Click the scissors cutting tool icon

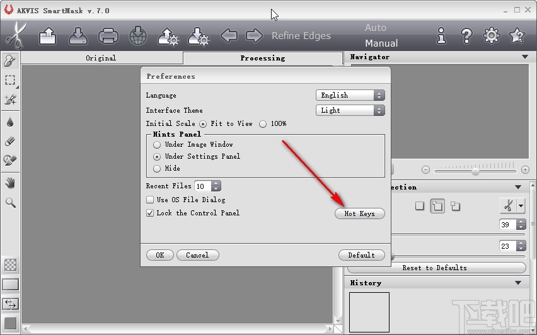508,206
